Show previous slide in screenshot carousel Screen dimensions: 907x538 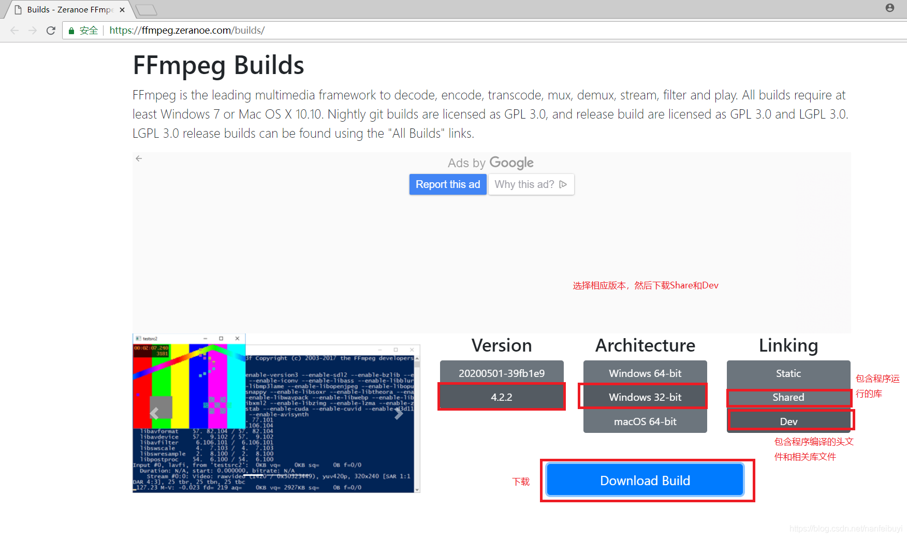[154, 413]
